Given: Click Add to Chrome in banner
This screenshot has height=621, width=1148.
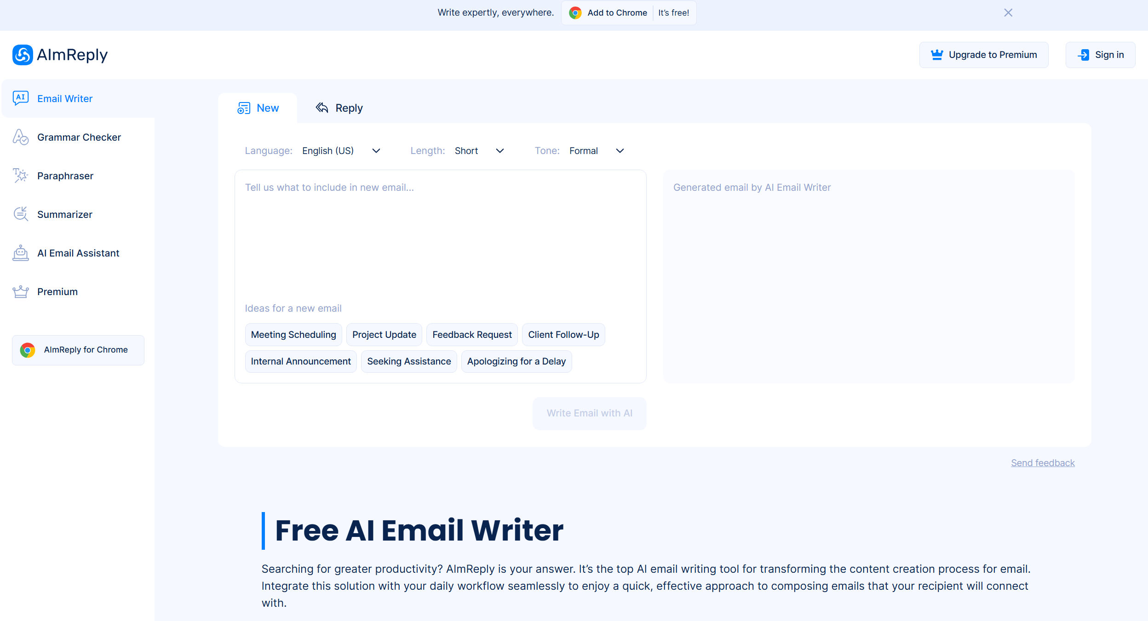Looking at the screenshot, I should tap(629, 13).
